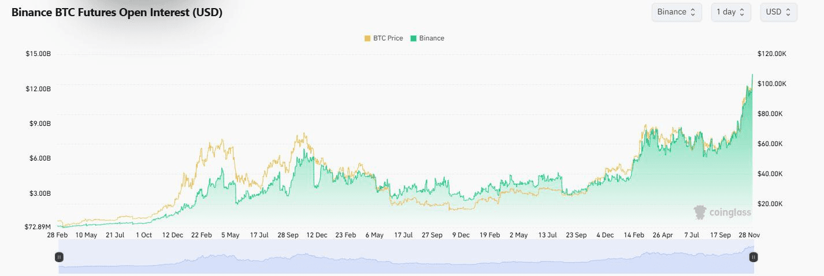Click the $100.00K price axis label
Screen dimensions: 824x276
click(x=771, y=84)
